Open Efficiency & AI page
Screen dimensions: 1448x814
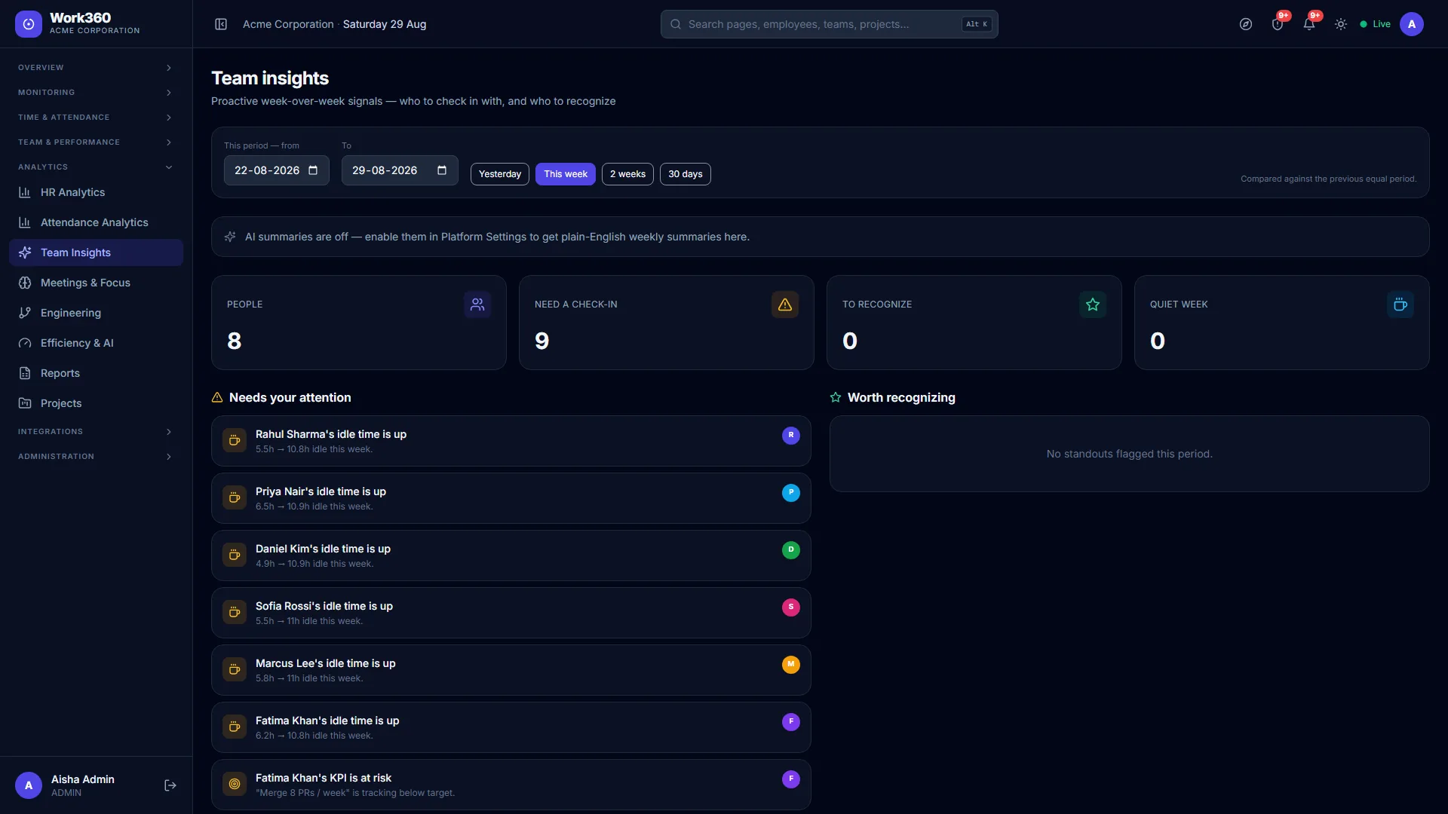click(96, 343)
